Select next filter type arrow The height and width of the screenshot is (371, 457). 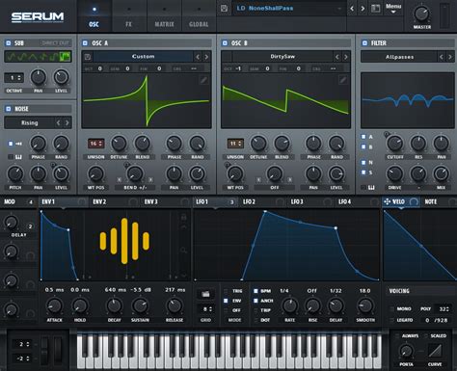(x=450, y=57)
